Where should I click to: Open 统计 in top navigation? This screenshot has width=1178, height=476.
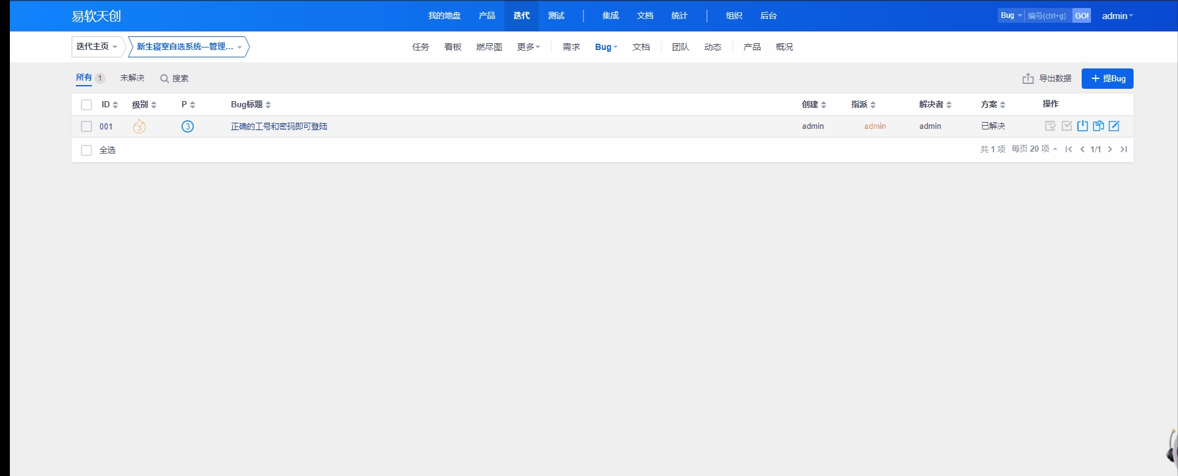coord(680,15)
